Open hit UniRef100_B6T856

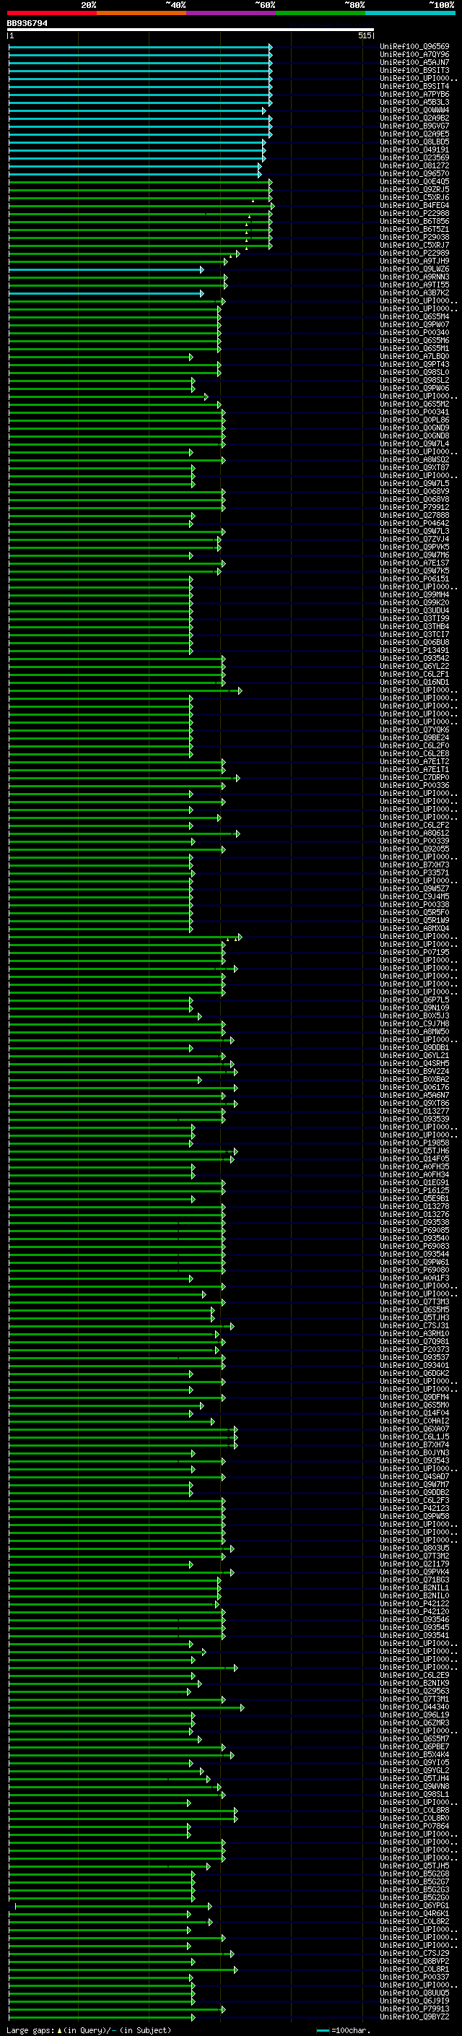(414, 221)
